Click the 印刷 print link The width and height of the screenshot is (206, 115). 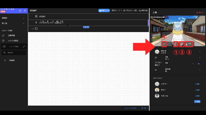tap(144, 108)
